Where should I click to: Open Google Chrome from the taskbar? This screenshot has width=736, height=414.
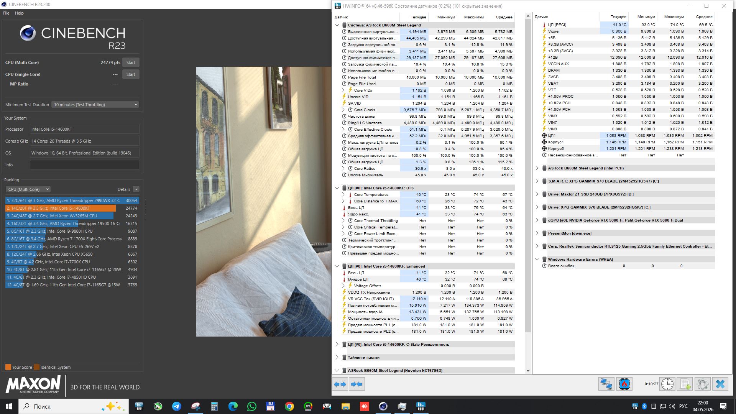(289, 406)
